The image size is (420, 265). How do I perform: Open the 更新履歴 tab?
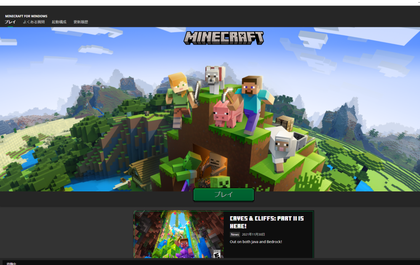[x=81, y=22]
